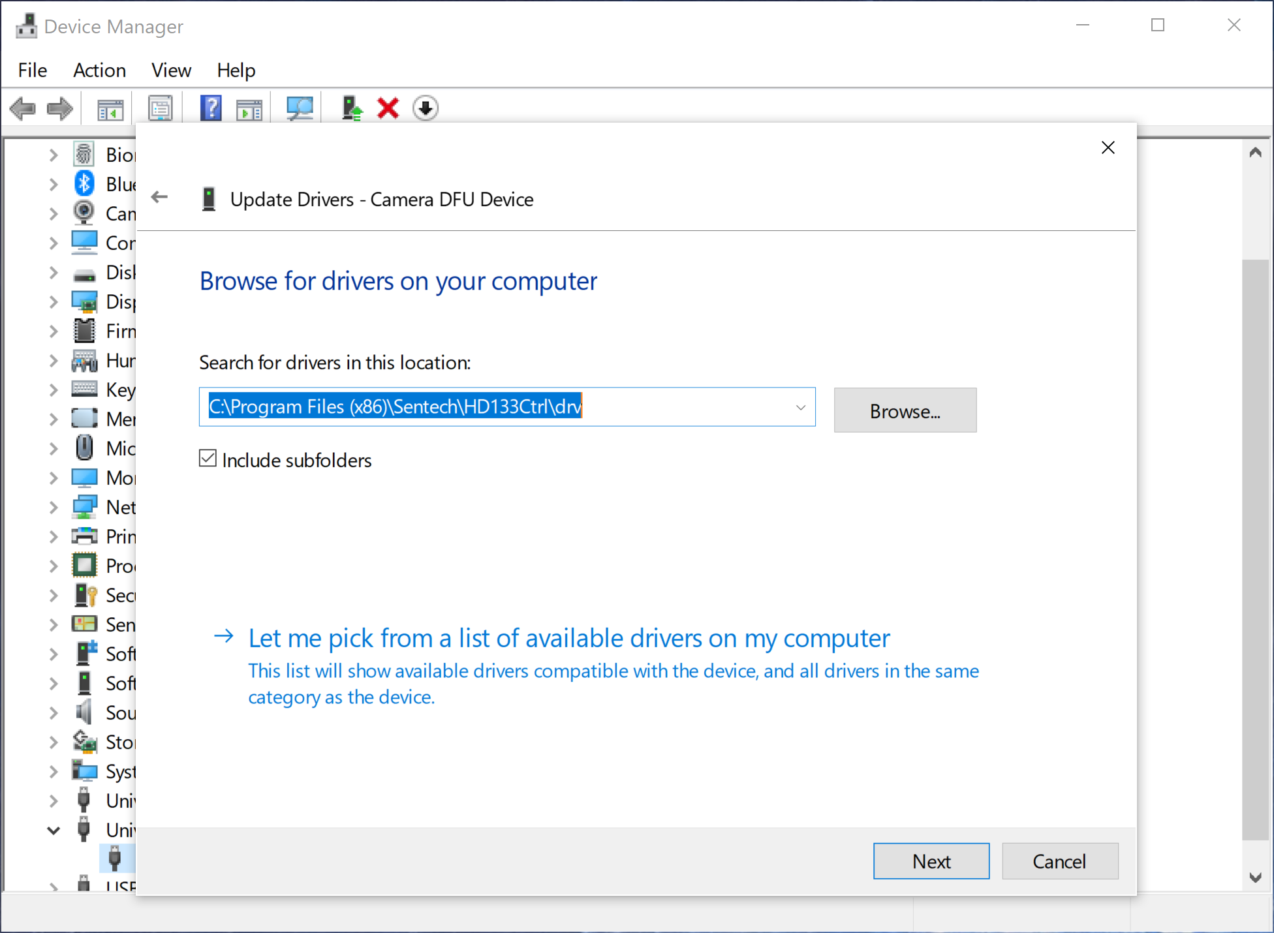Expand the Bluetooth device category
Viewport: 1274px width, 933px height.
coord(54,185)
